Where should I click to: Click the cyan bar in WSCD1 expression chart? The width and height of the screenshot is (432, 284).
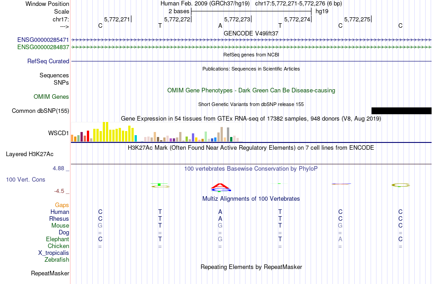click(136, 138)
